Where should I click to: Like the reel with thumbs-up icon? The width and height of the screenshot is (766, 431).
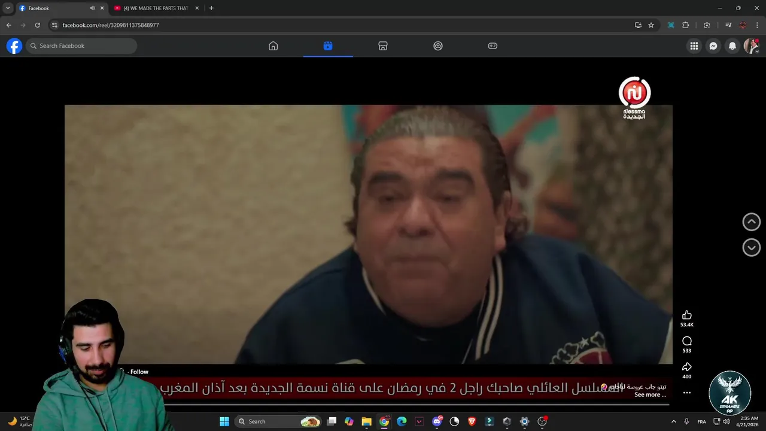point(687,315)
